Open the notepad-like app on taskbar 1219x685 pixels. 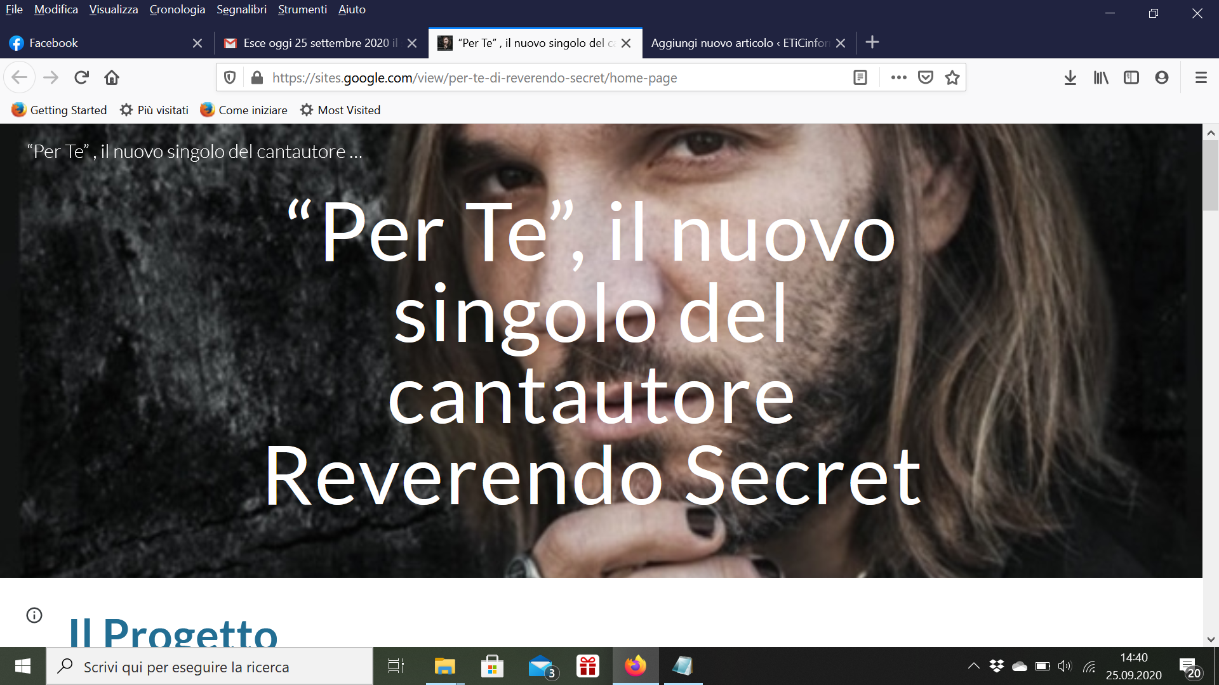(x=683, y=666)
